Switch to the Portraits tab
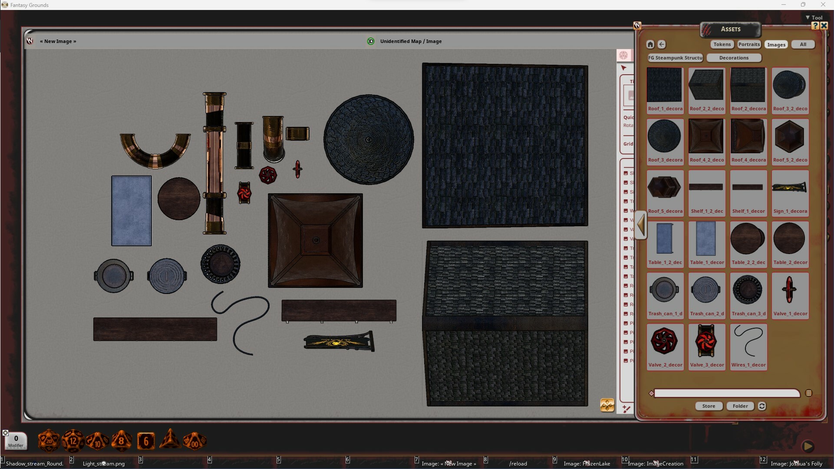 749,44
